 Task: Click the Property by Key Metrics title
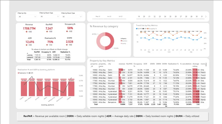coord(102,61)
